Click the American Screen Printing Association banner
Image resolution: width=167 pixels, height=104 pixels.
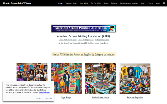[83, 29]
